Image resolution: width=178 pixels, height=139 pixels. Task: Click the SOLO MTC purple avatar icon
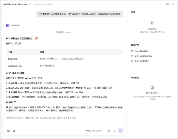click(x=7, y=25)
